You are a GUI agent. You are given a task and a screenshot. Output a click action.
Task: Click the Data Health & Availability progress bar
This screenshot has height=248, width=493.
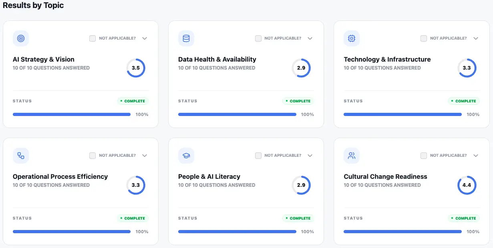[237, 114]
